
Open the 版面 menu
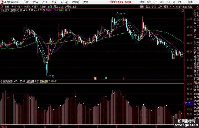point(149,2)
